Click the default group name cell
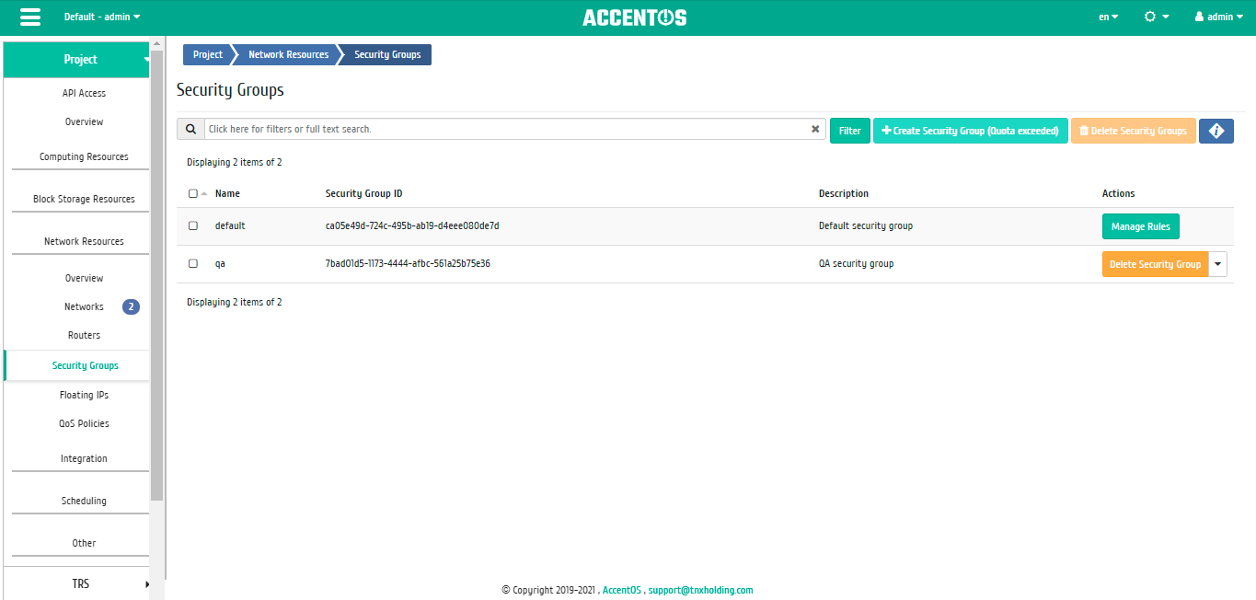The height and width of the screenshot is (600, 1256). [x=230, y=225]
